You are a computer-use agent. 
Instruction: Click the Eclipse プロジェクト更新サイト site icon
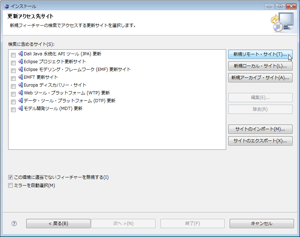[x=21, y=62]
